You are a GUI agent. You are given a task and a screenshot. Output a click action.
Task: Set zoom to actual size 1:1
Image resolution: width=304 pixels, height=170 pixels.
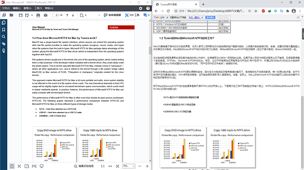coord(103,166)
